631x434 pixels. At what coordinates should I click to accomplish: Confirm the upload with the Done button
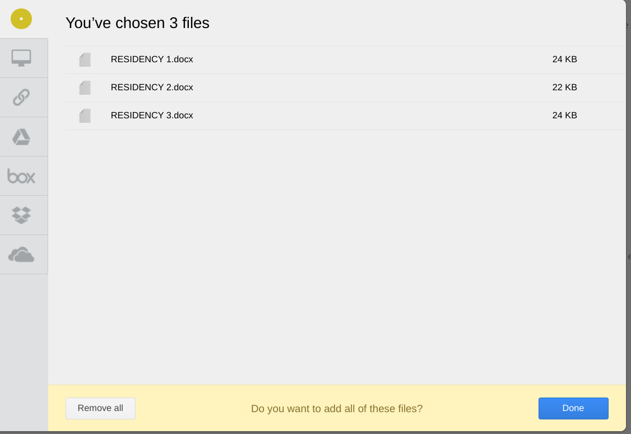(573, 408)
